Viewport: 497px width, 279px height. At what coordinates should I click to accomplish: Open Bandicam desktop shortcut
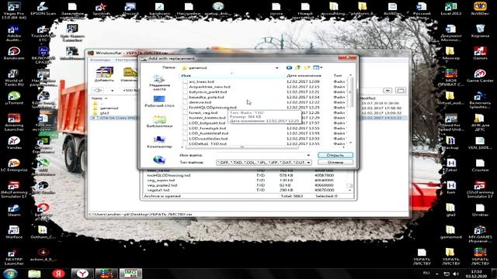[x=14, y=53]
